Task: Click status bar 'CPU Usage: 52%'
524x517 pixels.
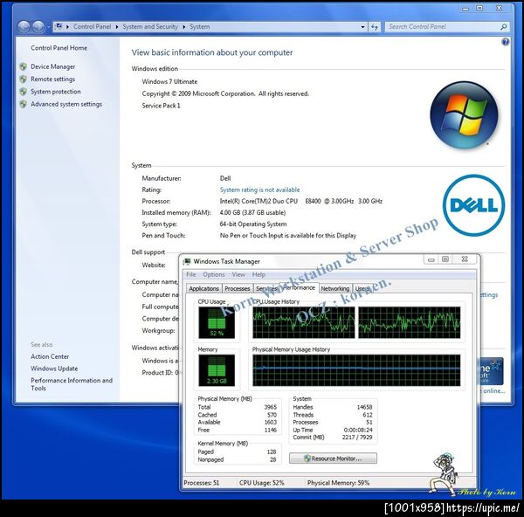Action: 261,483
